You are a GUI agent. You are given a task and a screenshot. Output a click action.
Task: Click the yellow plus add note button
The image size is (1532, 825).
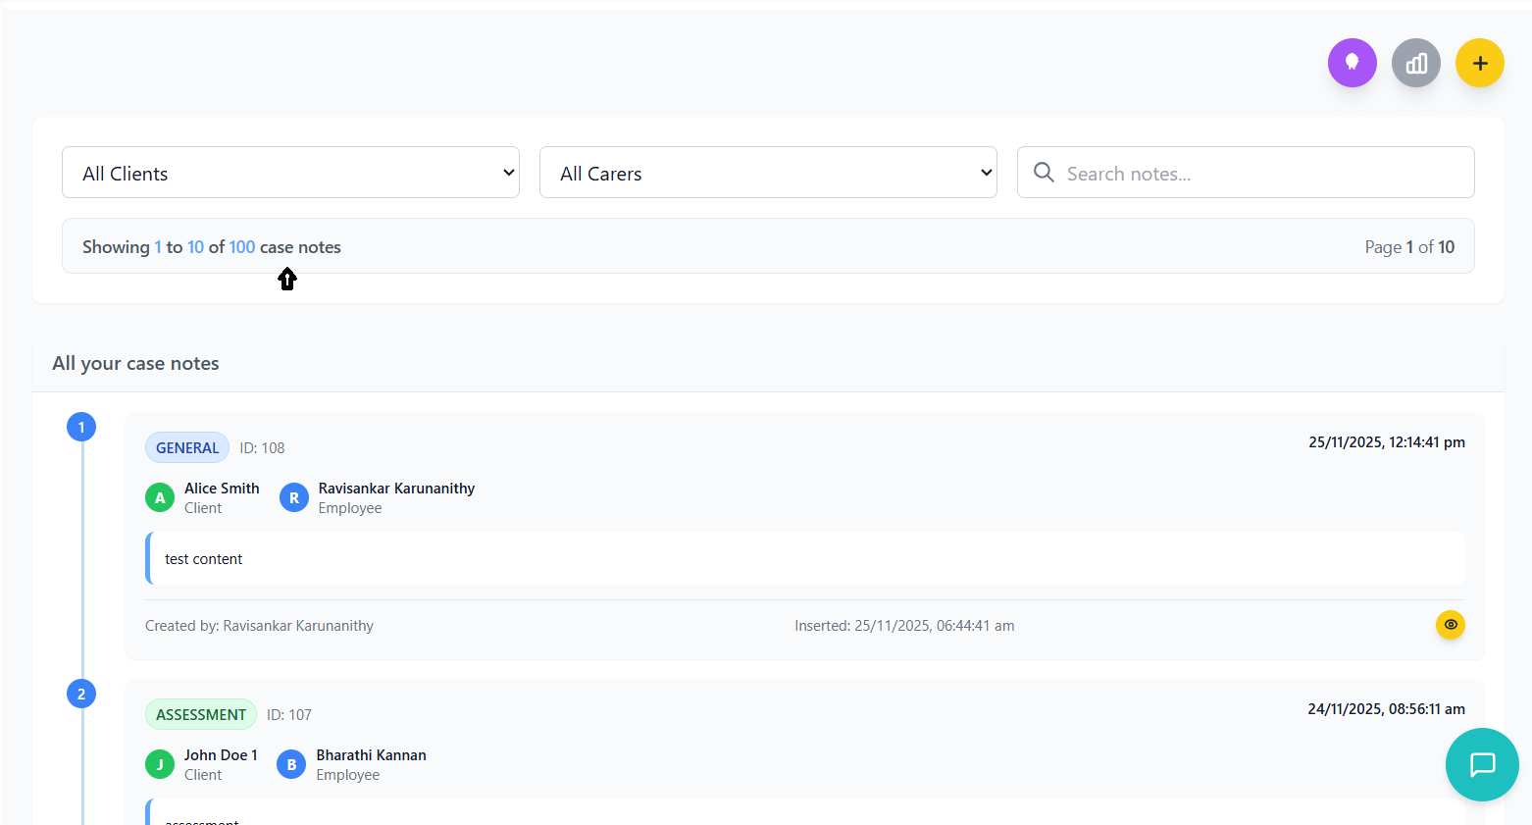point(1479,63)
